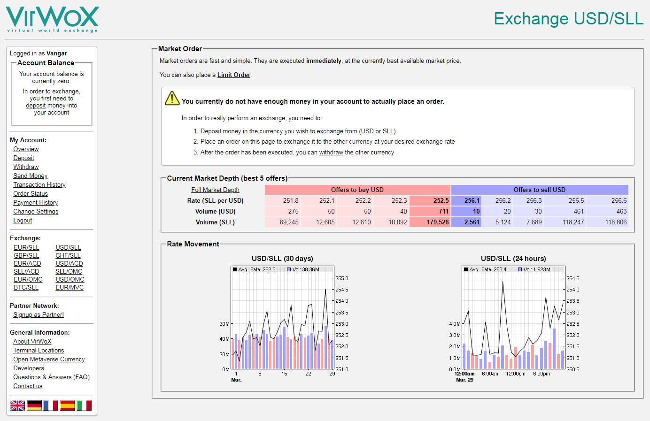This screenshot has height=421, width=650.
Task: Select the USD/OMC exchange
Action: [70, 280]
